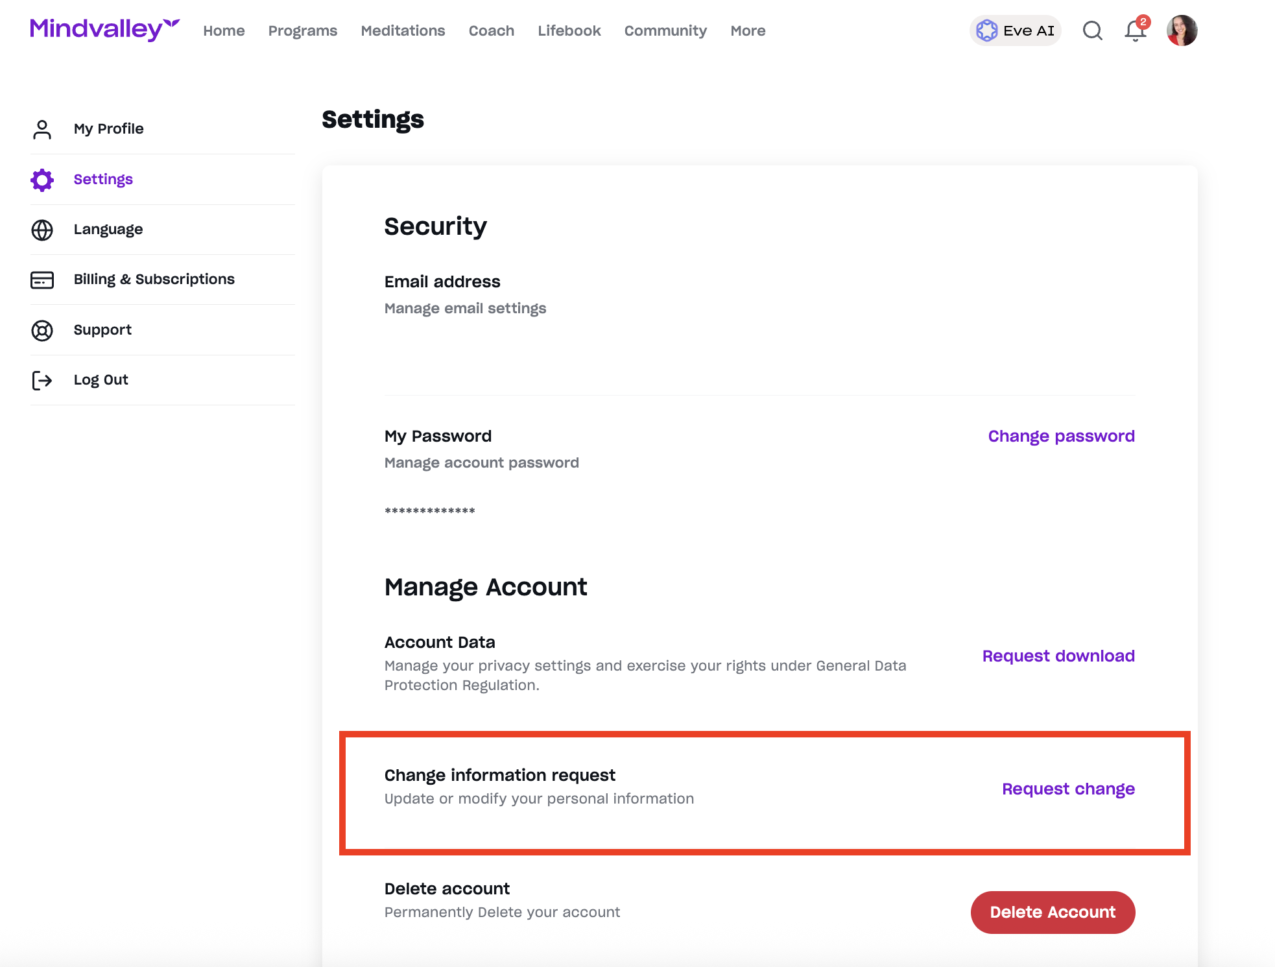Go to Home in top navigation
Screen dimensions: 1275x967
pos(224,30)
